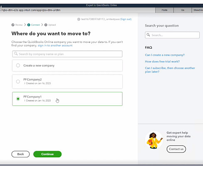Click the 'Get expert help moving your data online' text
This screenshot has width=203, height=169.
click(178, 136)
